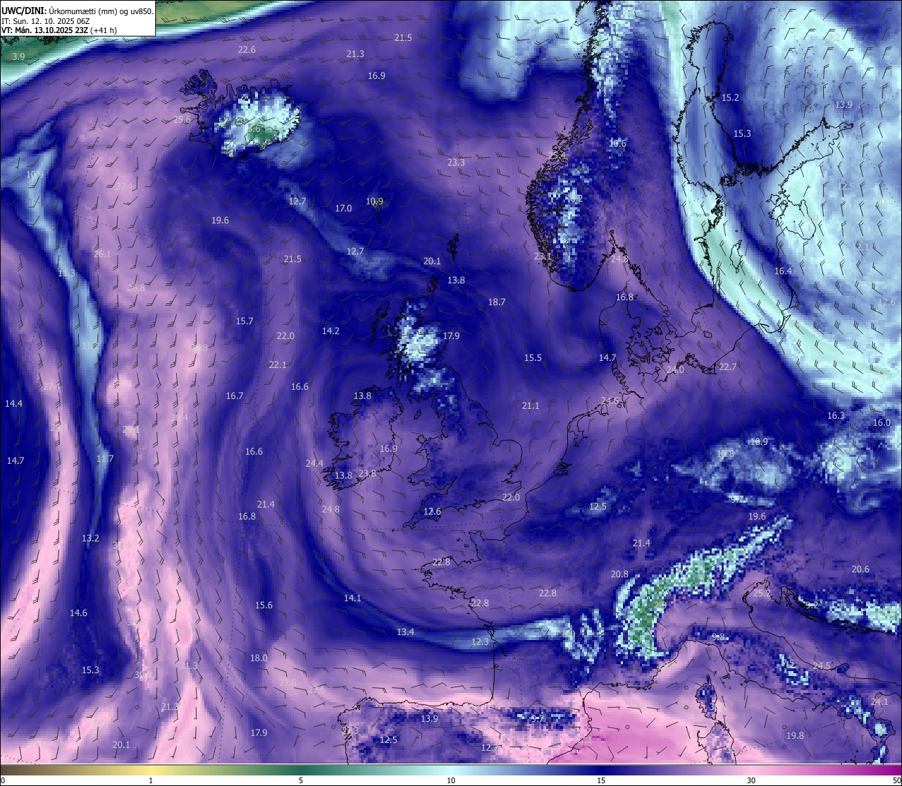
Task: Click the '1' tick label on the colour scale
Action: 151,780
